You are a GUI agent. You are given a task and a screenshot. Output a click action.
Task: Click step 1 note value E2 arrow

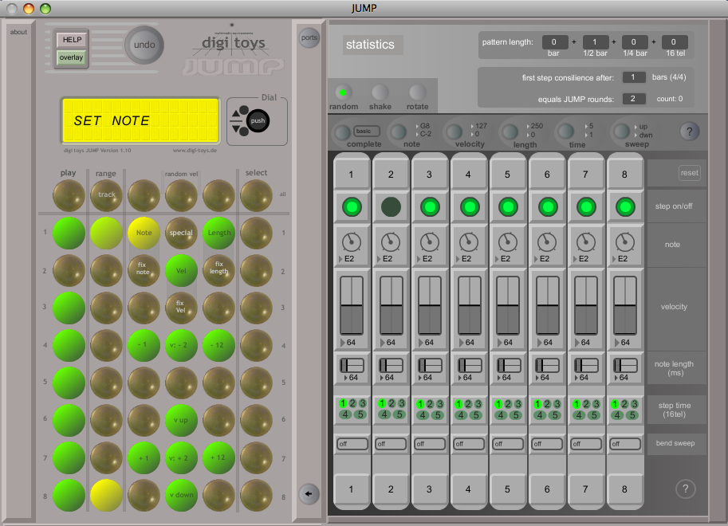tap(340, 259)
